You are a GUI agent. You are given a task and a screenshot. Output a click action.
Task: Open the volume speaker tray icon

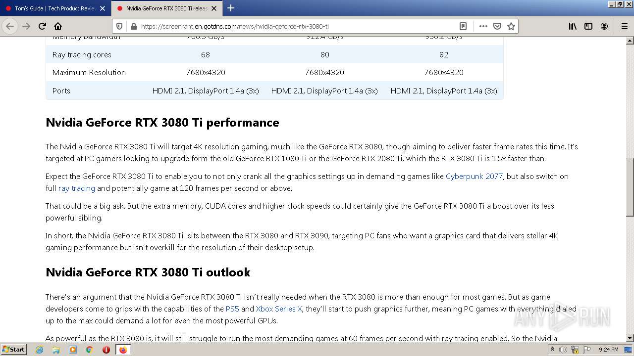pos(563,350)
